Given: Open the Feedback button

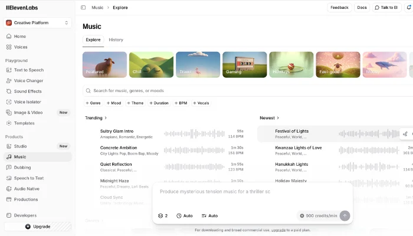Looking at the screenshot, I should point(339,8).
